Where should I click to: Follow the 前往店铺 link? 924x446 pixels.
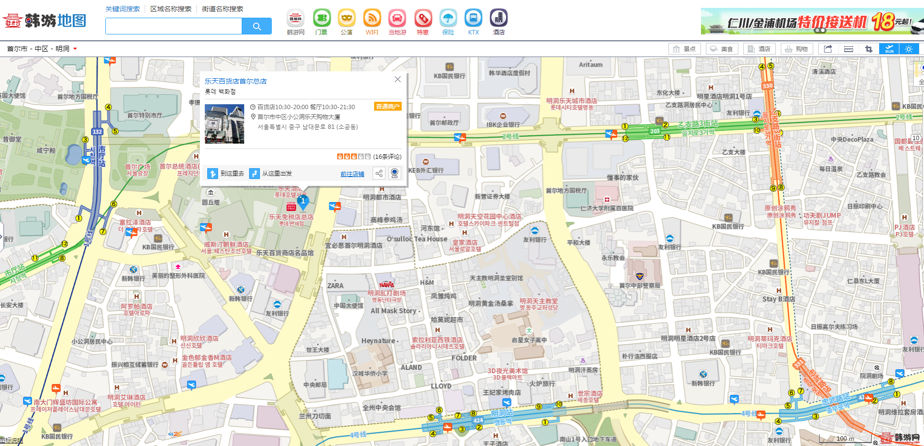352,174
